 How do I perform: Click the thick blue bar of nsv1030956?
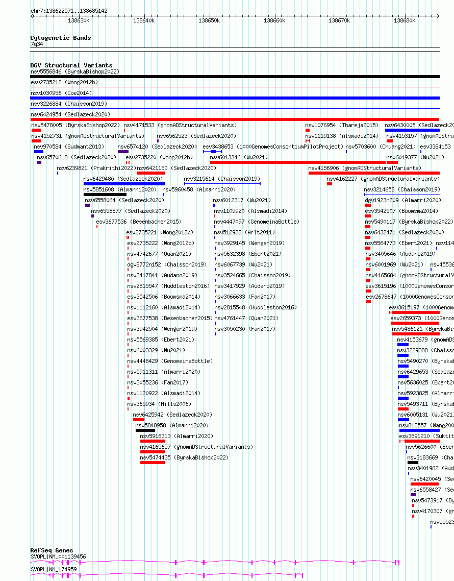[x=235, y=98]
